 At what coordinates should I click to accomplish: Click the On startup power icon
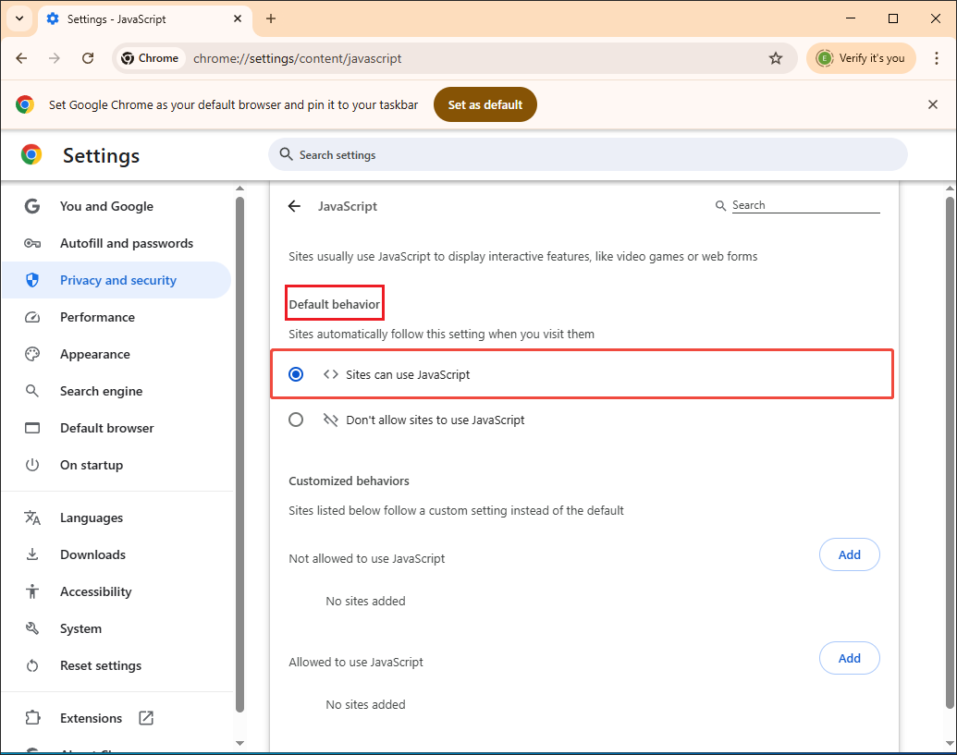32,465
